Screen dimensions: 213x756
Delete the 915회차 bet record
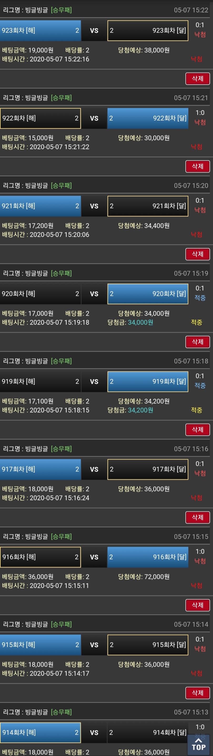click(197, 693)
